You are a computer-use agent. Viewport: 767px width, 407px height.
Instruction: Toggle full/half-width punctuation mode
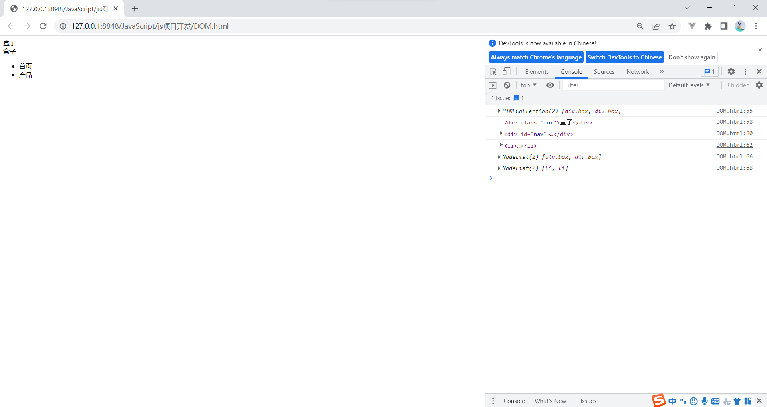[683, 401]
